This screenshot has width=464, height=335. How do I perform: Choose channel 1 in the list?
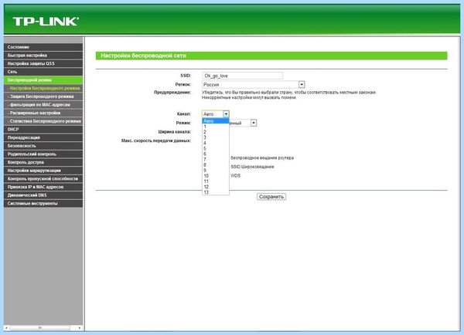point(216,127)
